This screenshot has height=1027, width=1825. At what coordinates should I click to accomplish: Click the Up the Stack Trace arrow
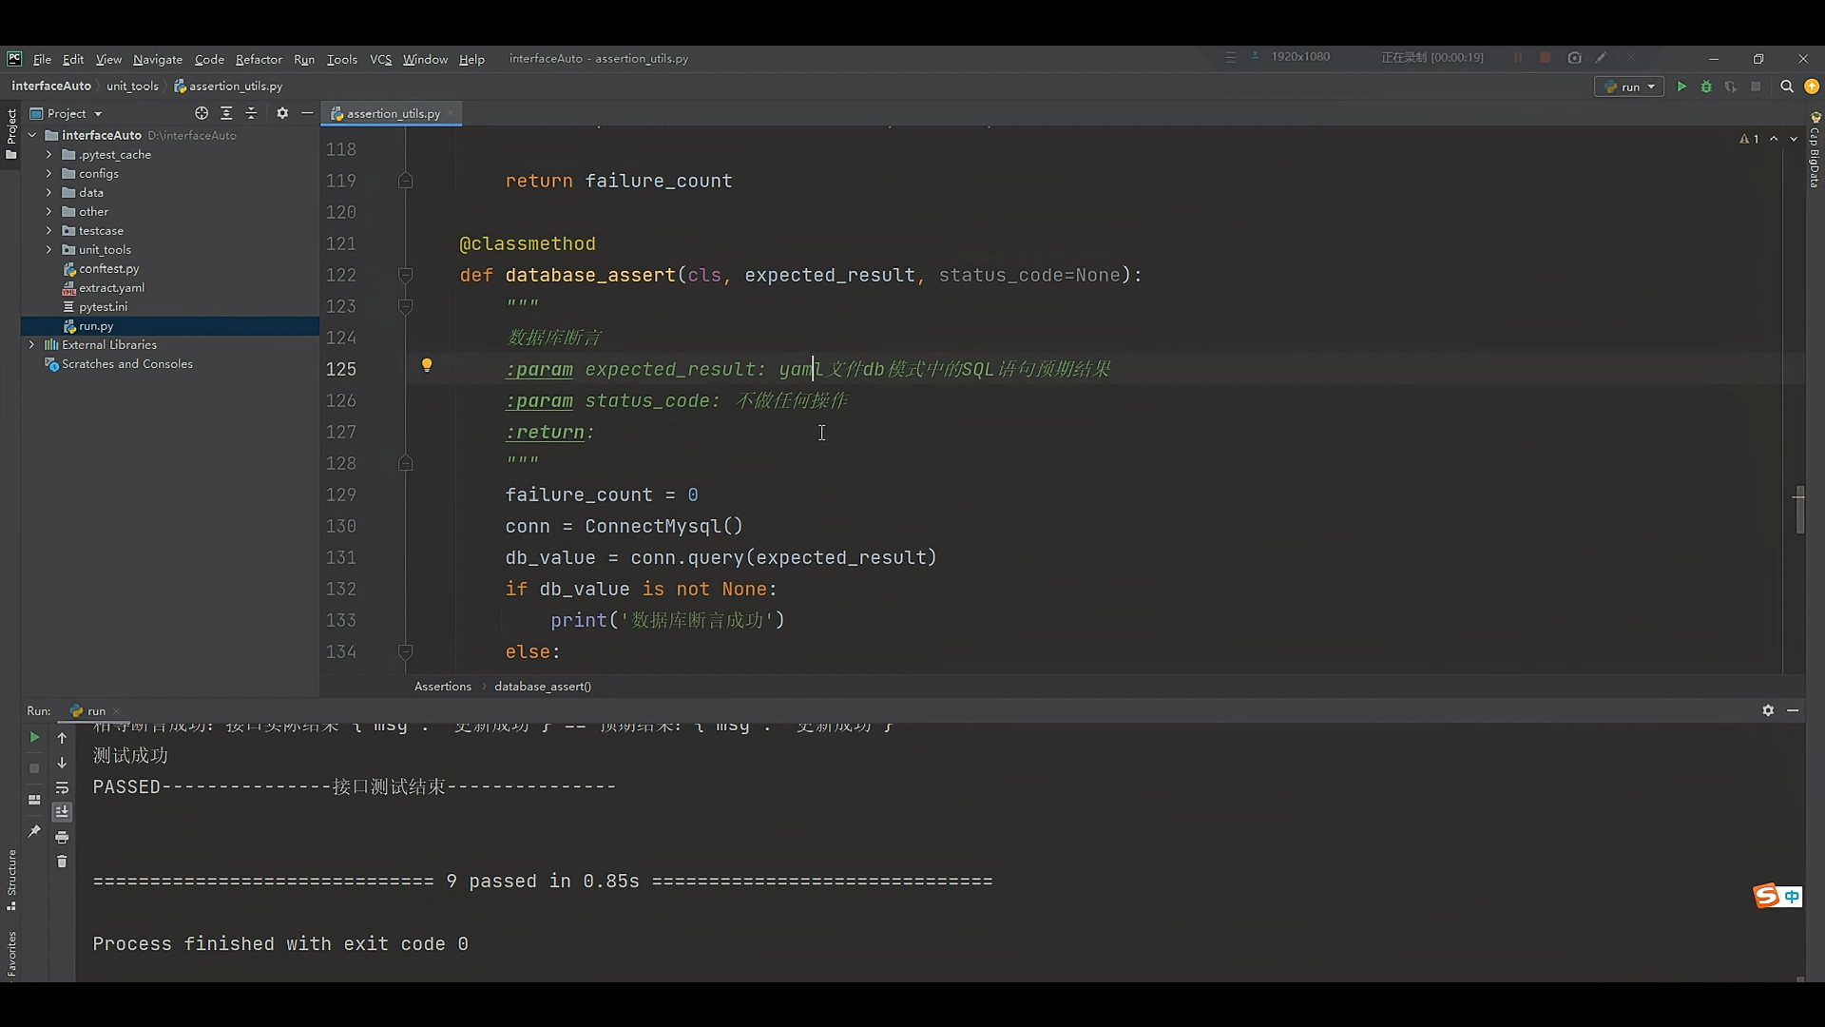pyautogui.click(x=62, y=738)
